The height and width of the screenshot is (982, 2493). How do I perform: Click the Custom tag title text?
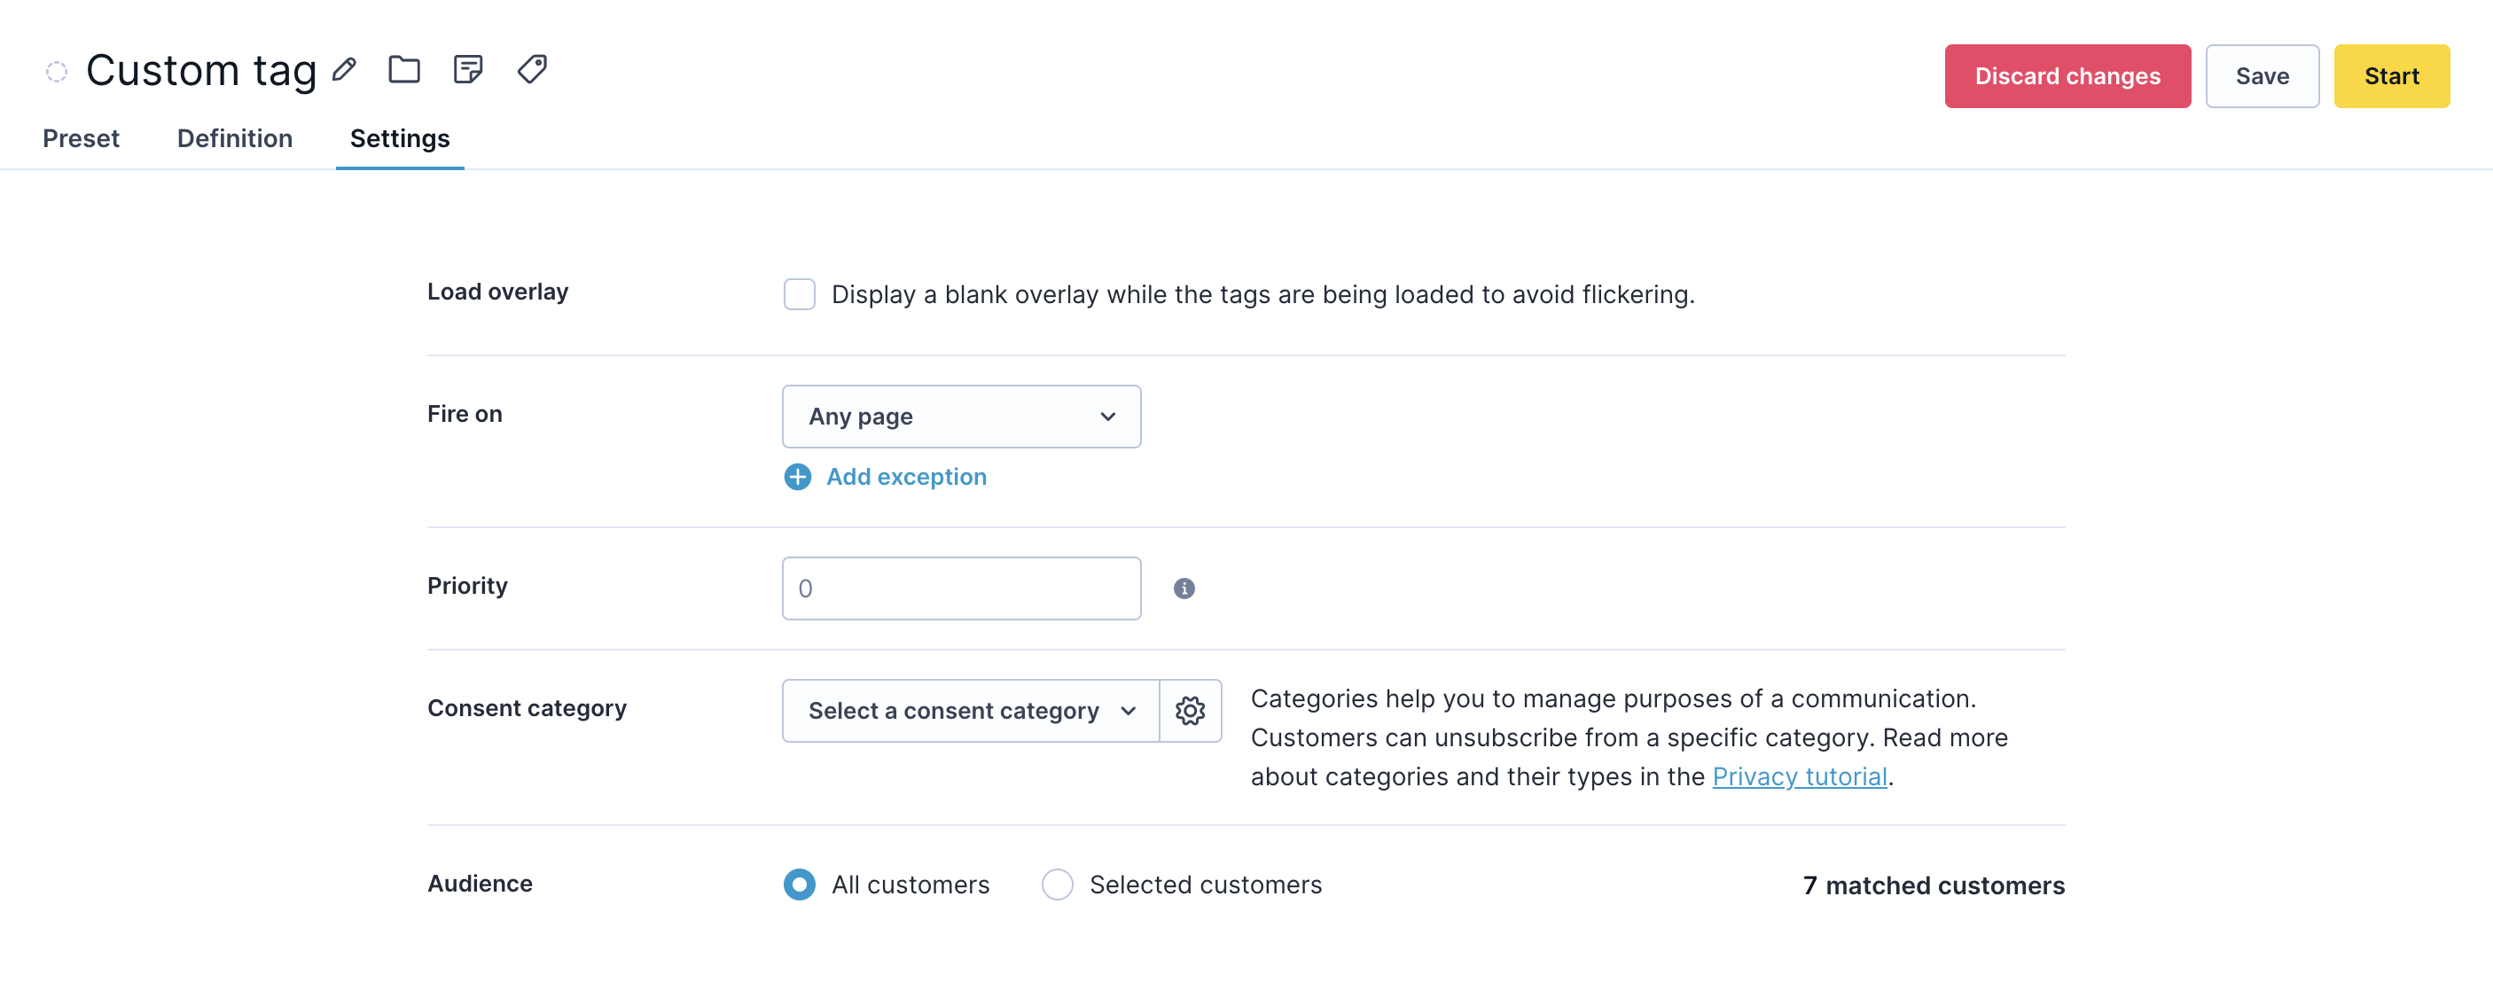point(201,70)
